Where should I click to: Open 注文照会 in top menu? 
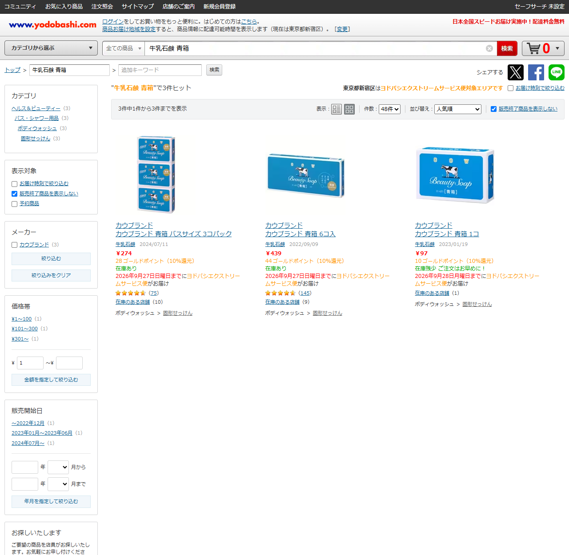[x=102, y=7]
